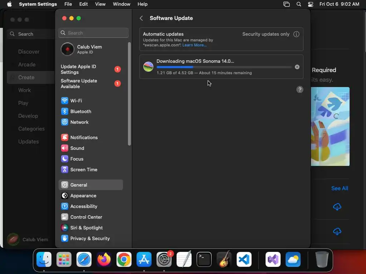Click Update Apple ID Settings
This screenshot has height=274, width=366.
[90, 70]
